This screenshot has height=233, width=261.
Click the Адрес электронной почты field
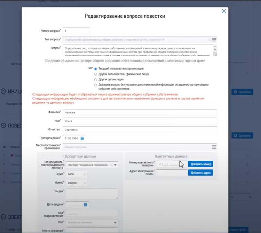point(172,173)
